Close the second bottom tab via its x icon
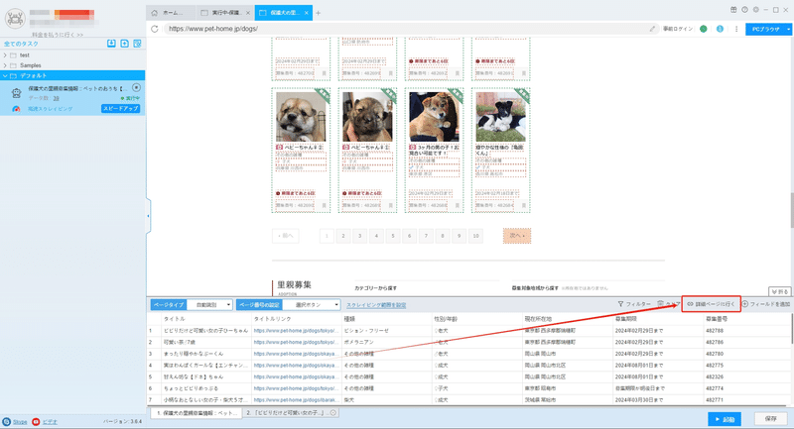The image size is (794, 429). point(333,413)
